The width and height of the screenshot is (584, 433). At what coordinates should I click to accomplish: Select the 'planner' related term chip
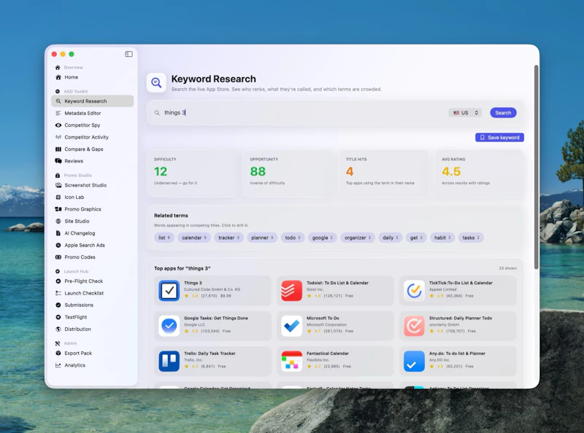tap(262, 238)
